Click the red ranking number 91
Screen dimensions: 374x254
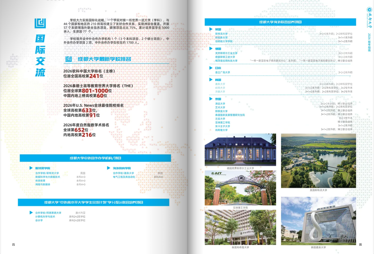click(92, 115)
